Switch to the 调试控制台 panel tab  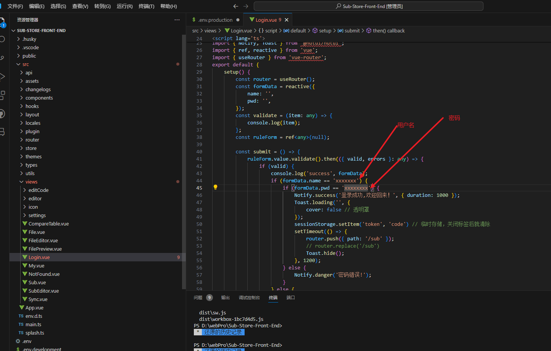point(249,298)
